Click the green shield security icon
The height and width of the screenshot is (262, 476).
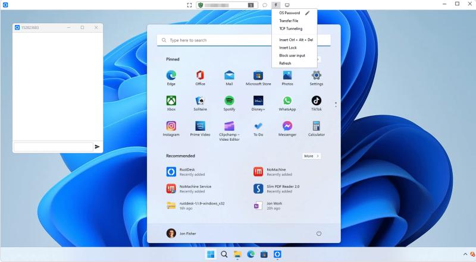[201, 5]
